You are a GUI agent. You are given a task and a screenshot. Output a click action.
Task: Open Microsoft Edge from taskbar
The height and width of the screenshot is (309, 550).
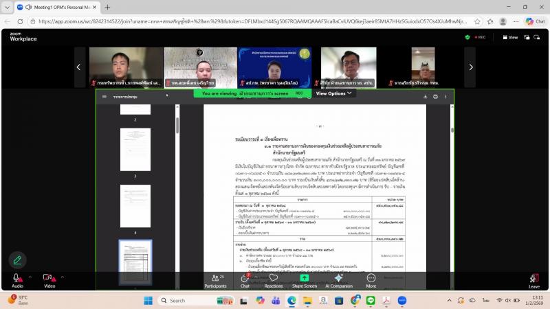[x=291, y=300]
